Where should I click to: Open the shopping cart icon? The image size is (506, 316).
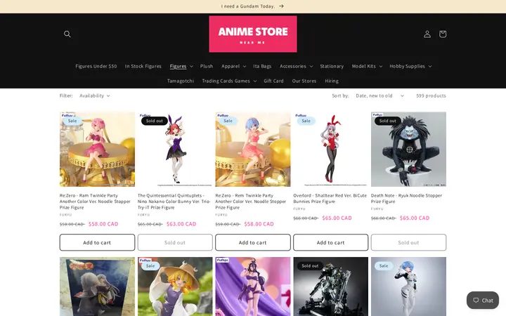click(443, 34)
